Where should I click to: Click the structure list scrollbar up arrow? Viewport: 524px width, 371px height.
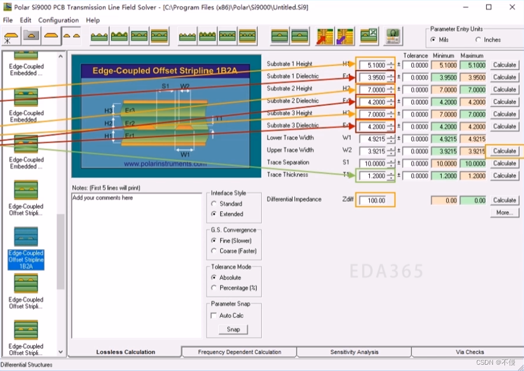click(60, 56)
